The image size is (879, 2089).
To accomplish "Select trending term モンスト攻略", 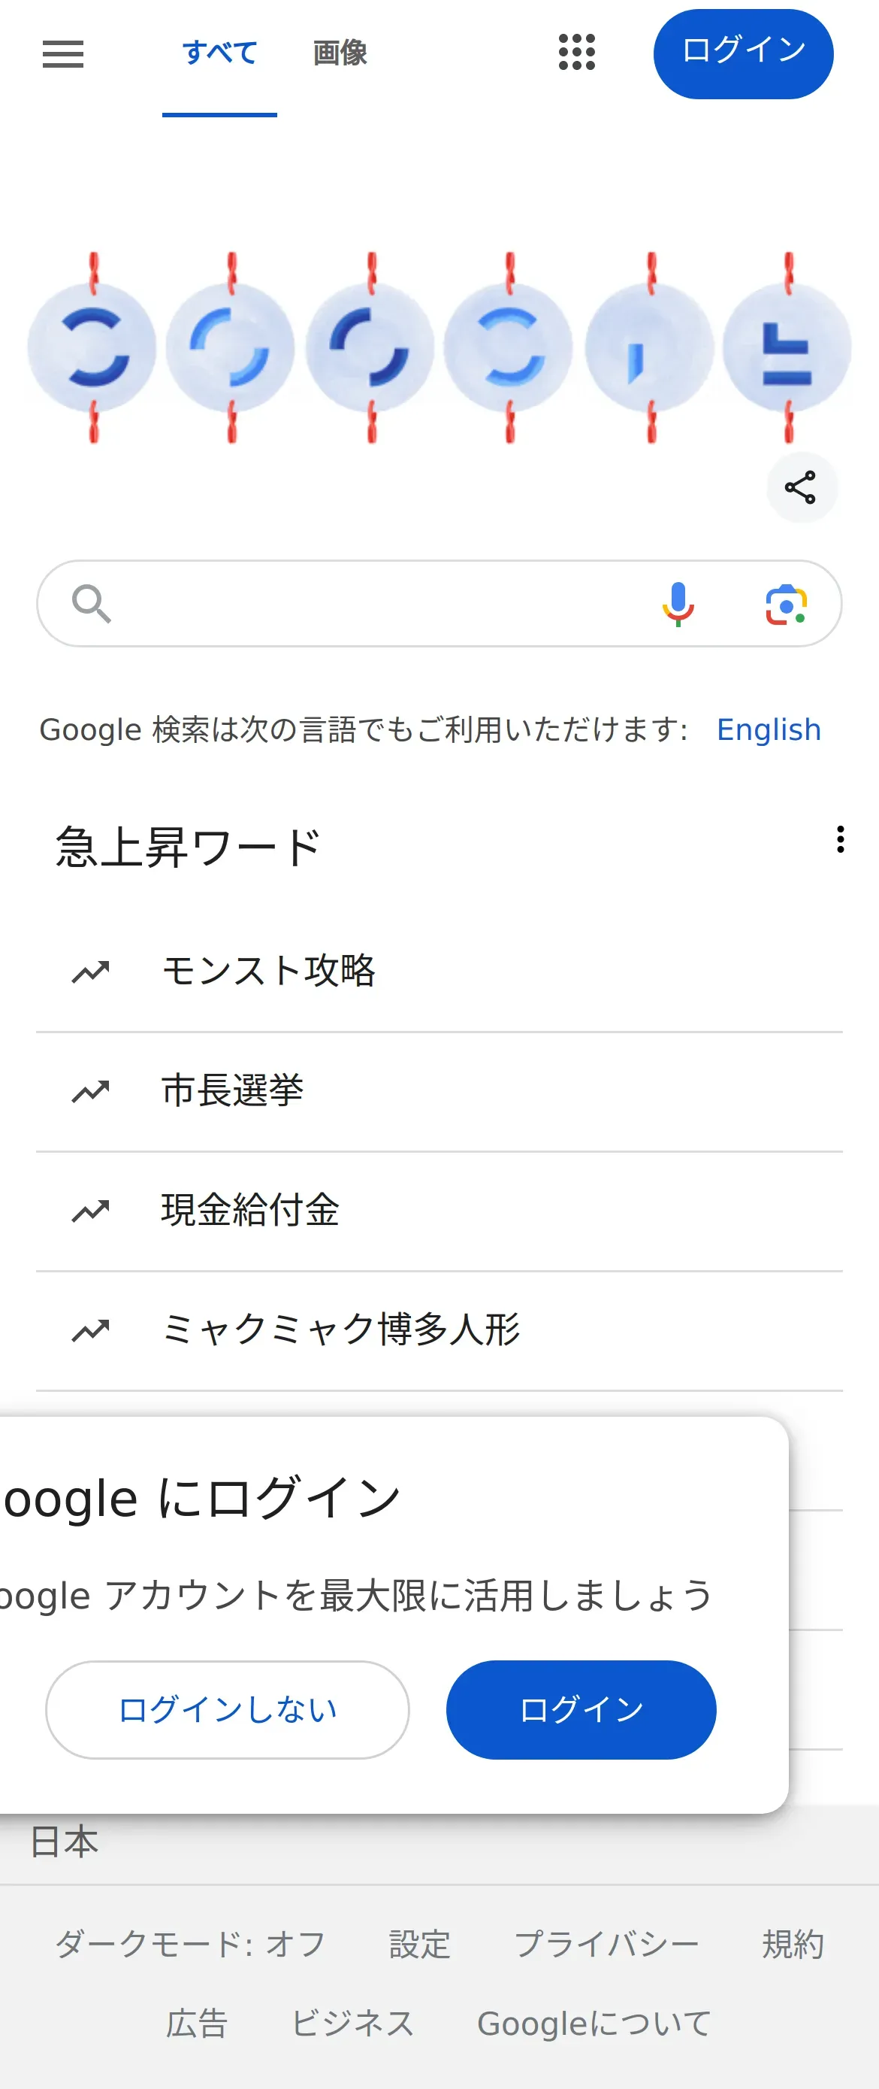I will pyautogui.click(x=269, y=971).
